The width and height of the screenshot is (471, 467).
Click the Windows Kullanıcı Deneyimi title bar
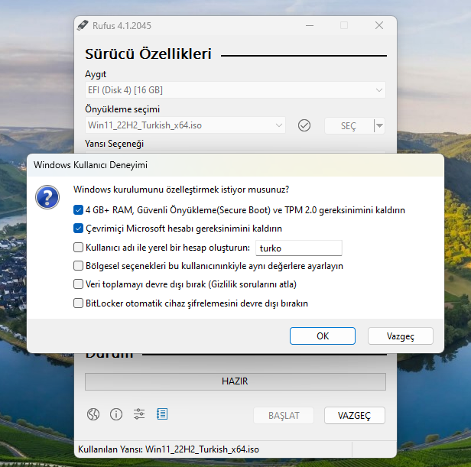(x=235, y=165)
